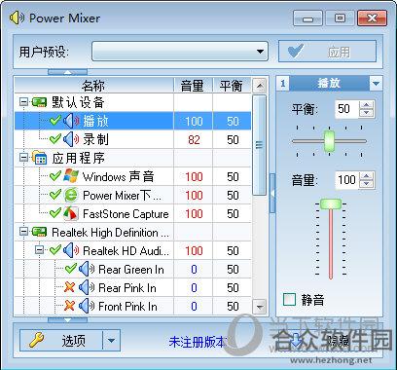Toggle the green check for Realtek HD Audi...
This screenshot has height=370, width=397.
55,250
